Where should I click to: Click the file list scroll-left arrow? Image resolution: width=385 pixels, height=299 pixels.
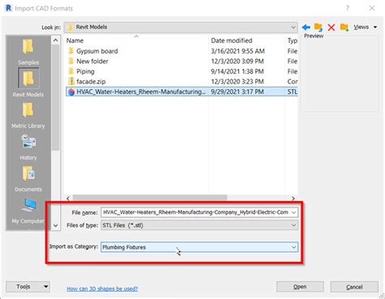click(68, 199)
